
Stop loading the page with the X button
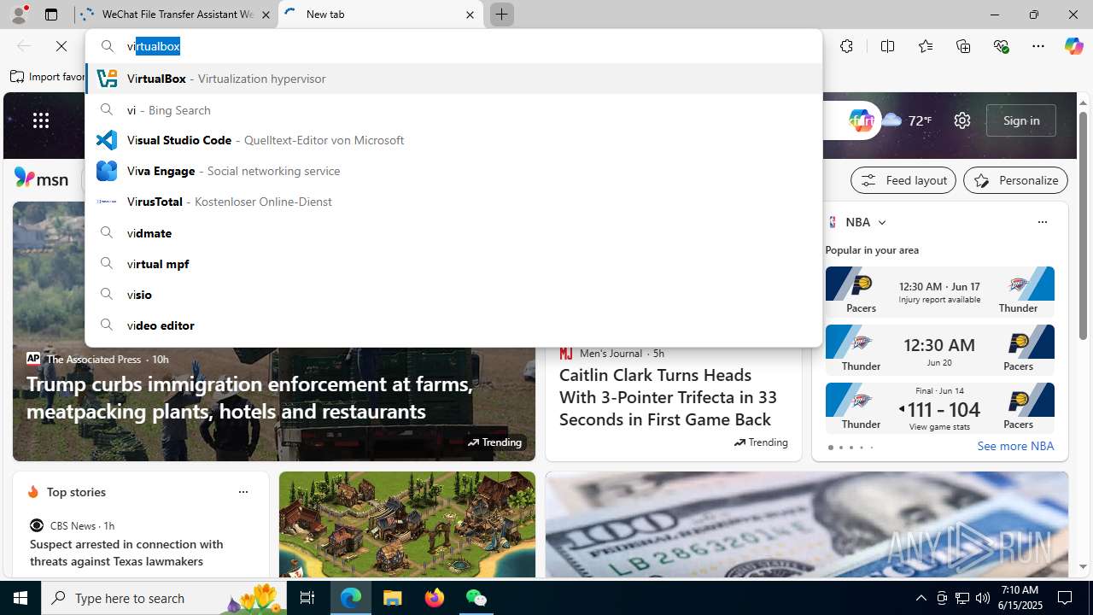click(61, 46)
